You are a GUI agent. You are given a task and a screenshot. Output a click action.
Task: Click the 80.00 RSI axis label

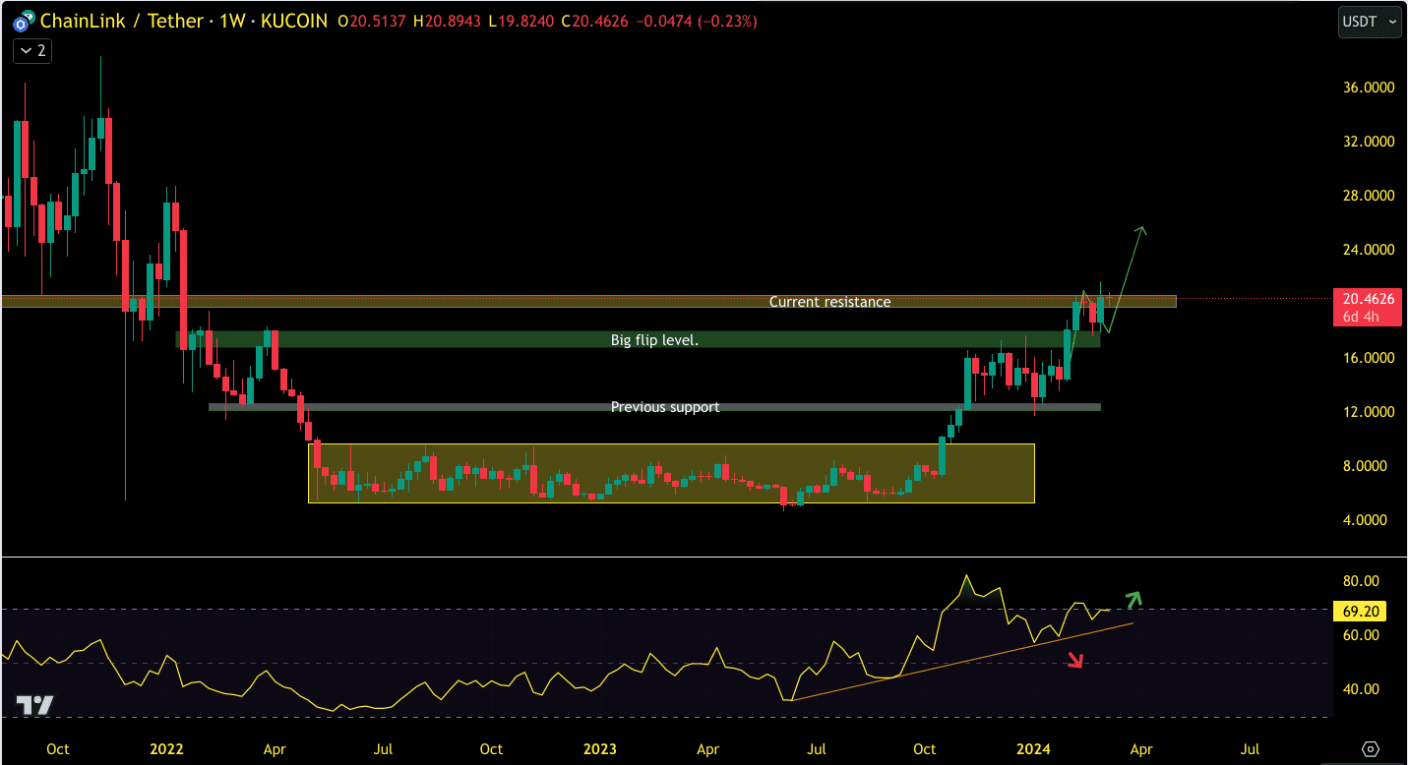click(1362, 581)
